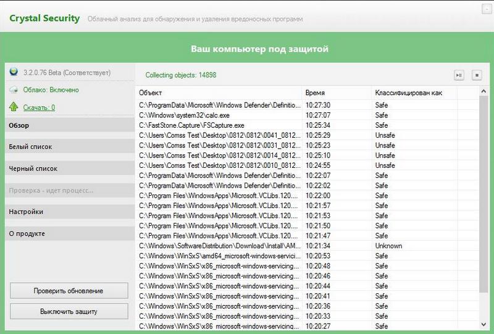The image size is (494, 334).
Task: Open the Обзор section
Action: (x=70, y=125)
